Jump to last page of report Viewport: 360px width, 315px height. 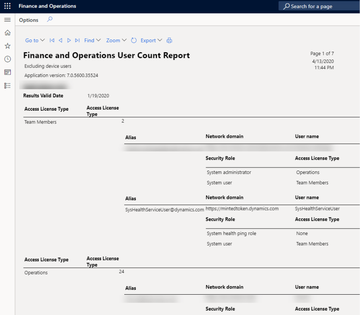[x=77, y=40]
